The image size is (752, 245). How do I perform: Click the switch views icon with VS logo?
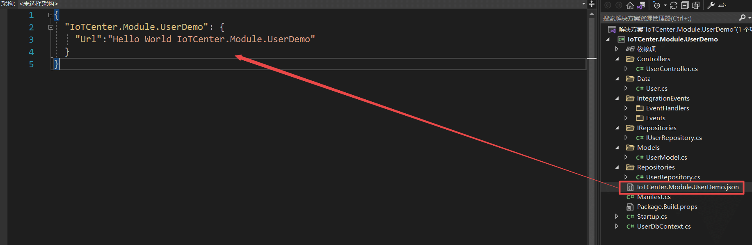[642, 5]
